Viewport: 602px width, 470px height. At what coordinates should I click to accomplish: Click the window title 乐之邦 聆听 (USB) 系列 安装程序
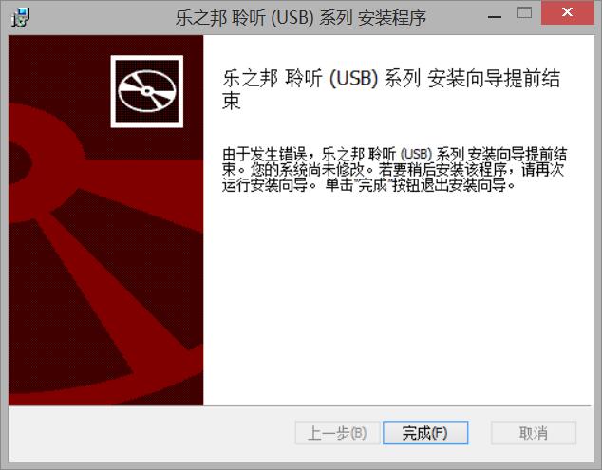click(301, 18)
